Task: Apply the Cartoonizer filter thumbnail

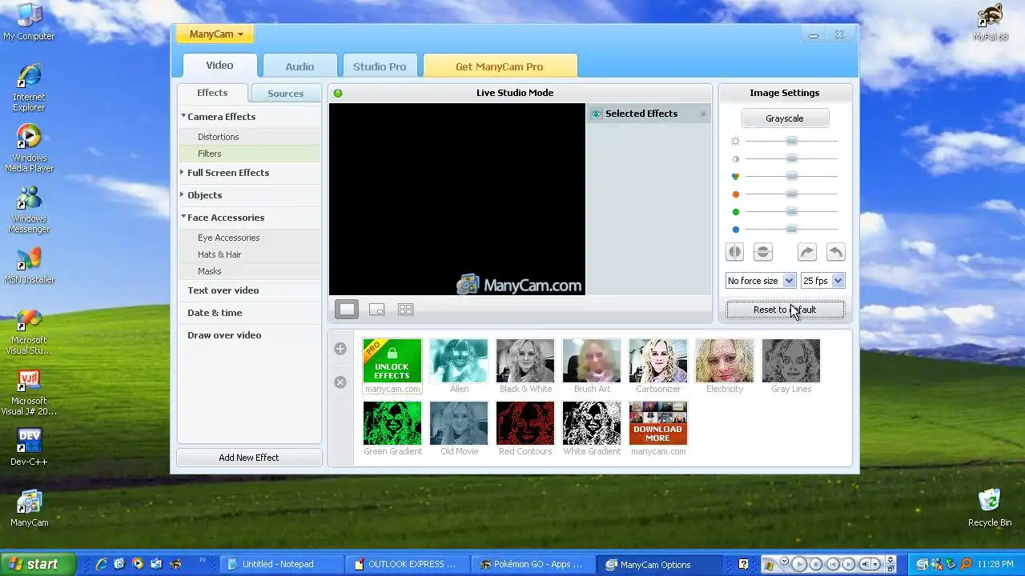Action: [x=658, y=361]
